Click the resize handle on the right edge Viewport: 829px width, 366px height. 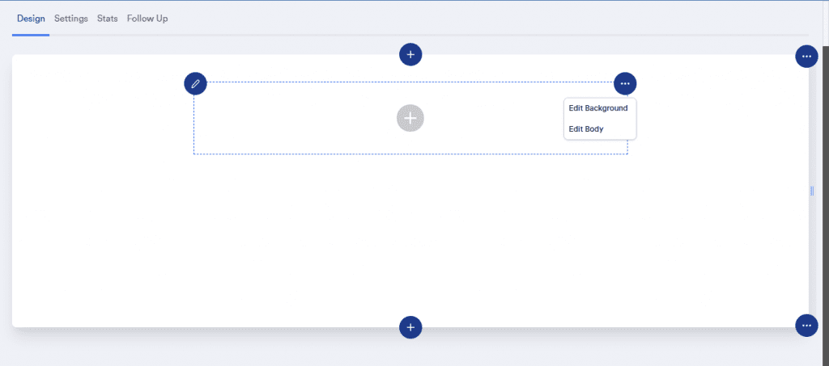tap(812, 191)
